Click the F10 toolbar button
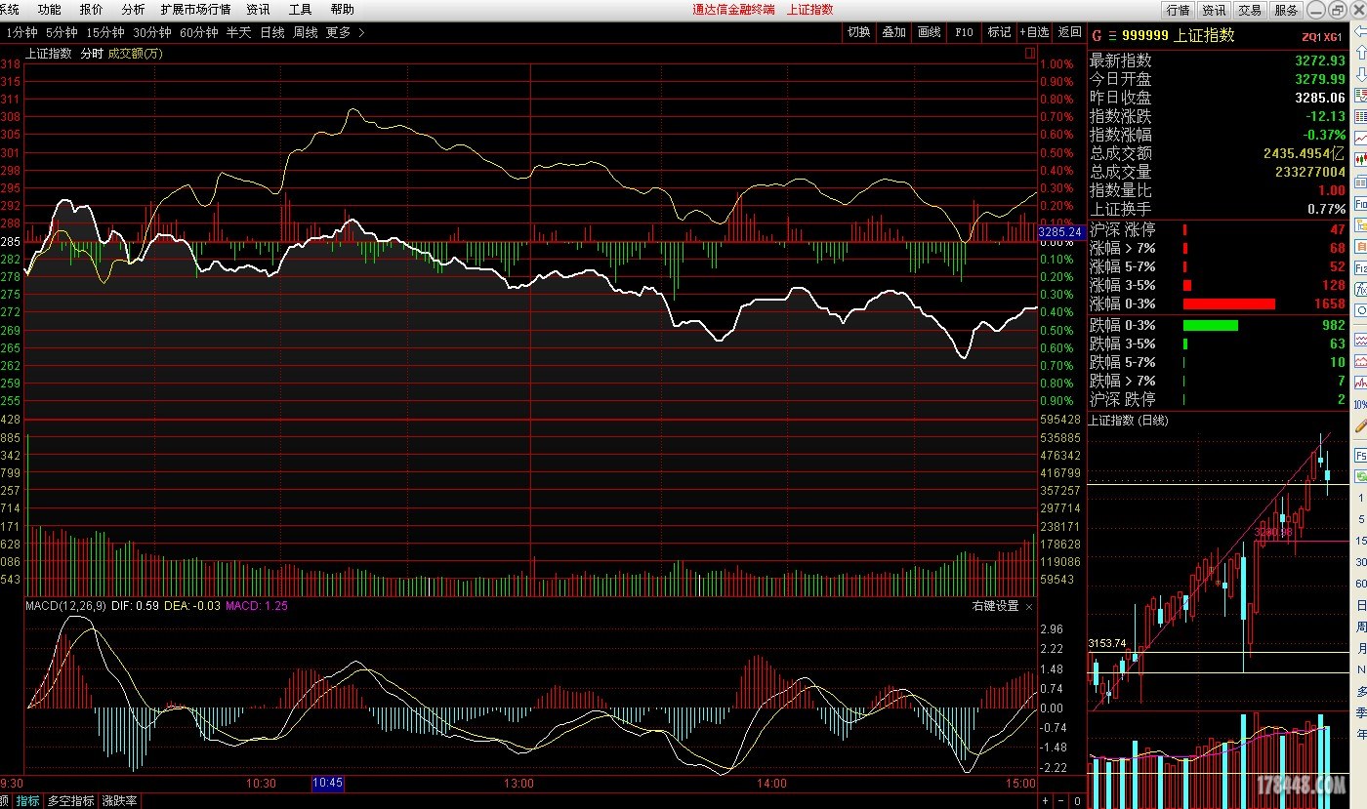 point(964,32)
